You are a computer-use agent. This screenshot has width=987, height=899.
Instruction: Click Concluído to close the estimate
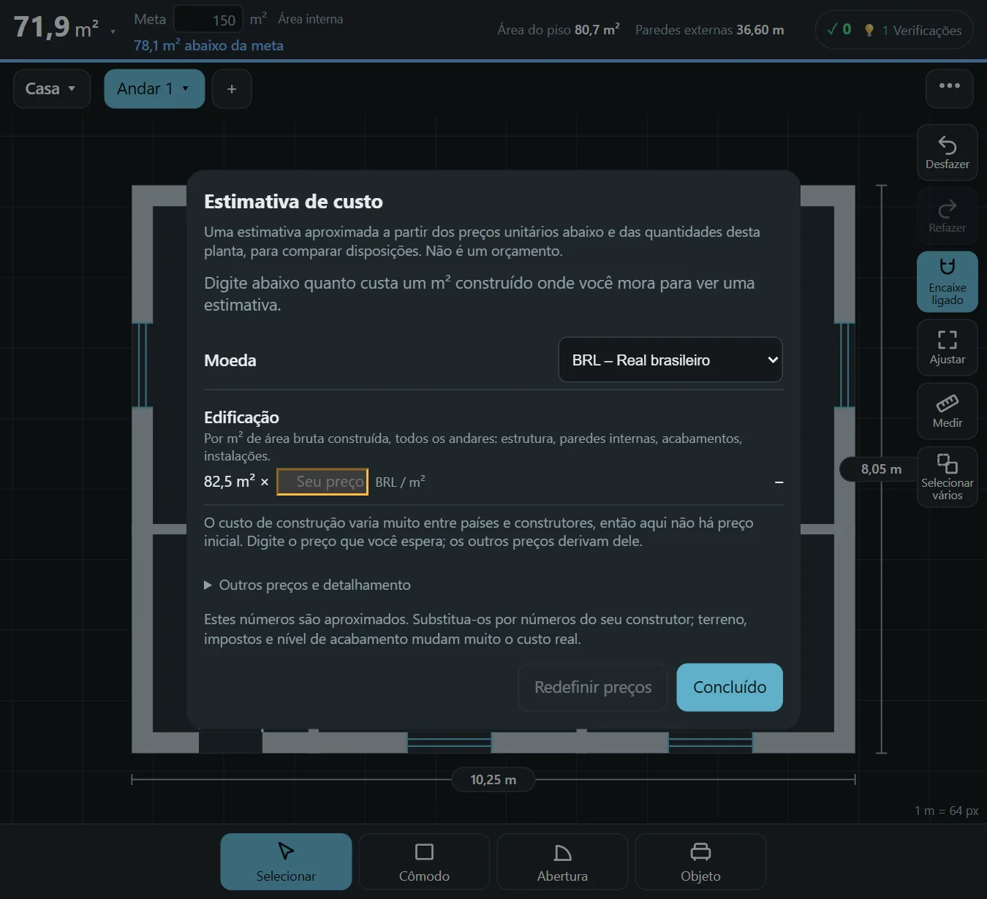click(730, 687)
